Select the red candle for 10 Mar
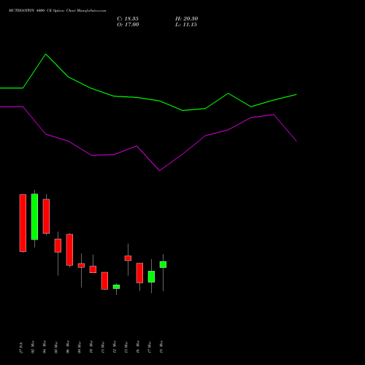The width and height of the screenshot is (365, 365). (93, 269)
